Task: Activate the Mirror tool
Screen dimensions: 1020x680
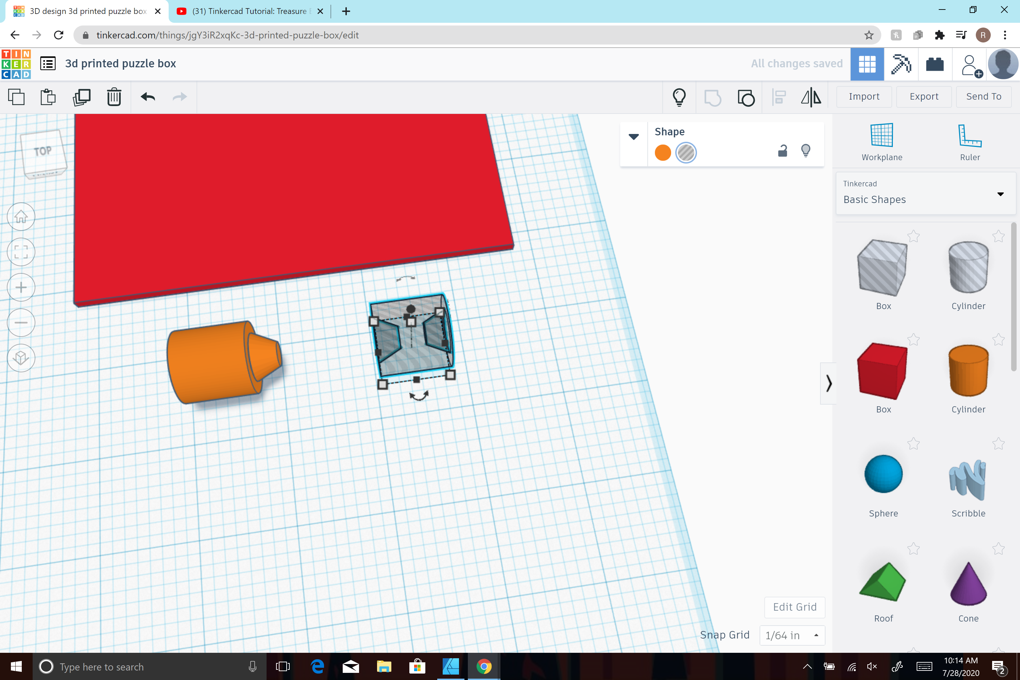Action: [811, 97]
